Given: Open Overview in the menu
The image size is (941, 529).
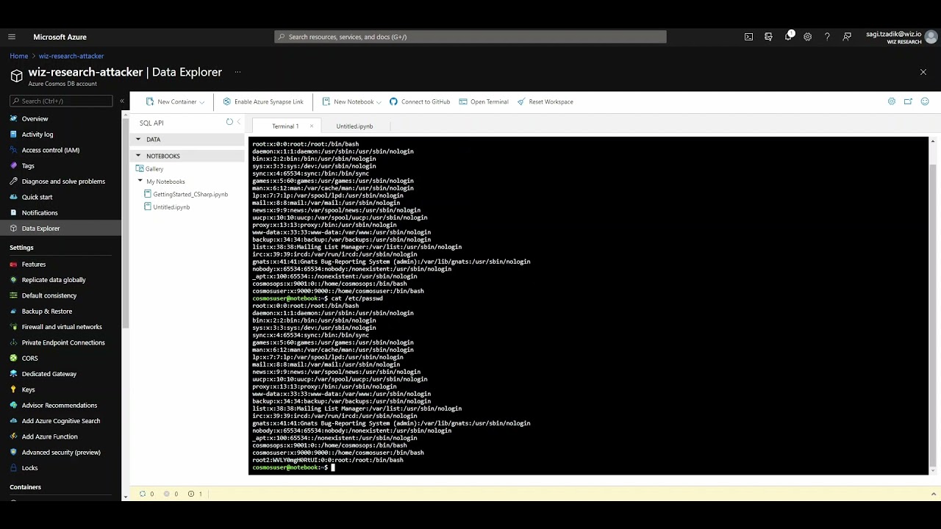Looking at the screenshot, I should [35, 118].
